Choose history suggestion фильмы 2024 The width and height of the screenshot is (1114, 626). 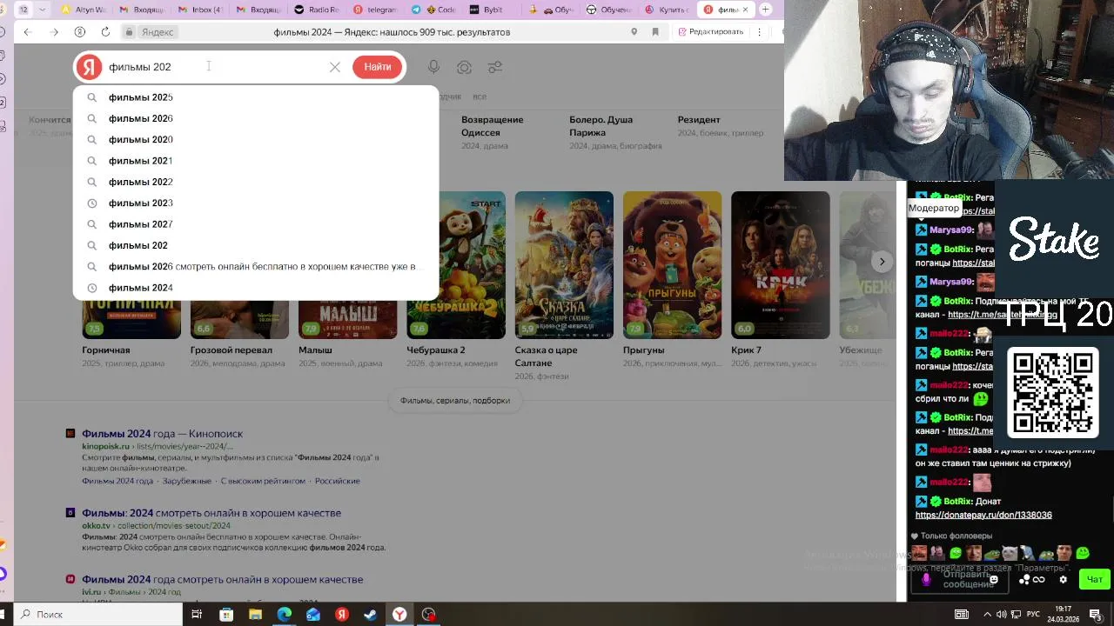(256, 288)
